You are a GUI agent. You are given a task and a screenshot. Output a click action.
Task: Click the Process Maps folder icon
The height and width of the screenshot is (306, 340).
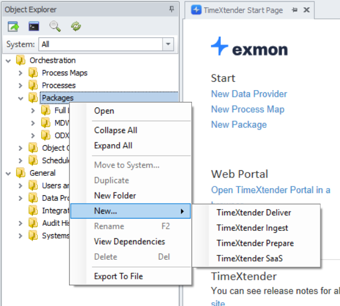coord(33,73)
